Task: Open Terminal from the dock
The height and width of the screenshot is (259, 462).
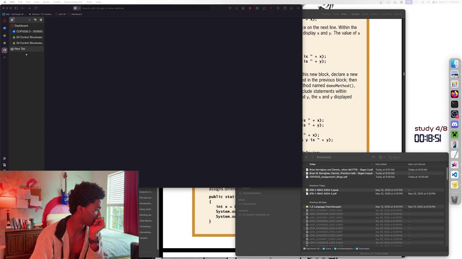Action: (x=454, y=104)
